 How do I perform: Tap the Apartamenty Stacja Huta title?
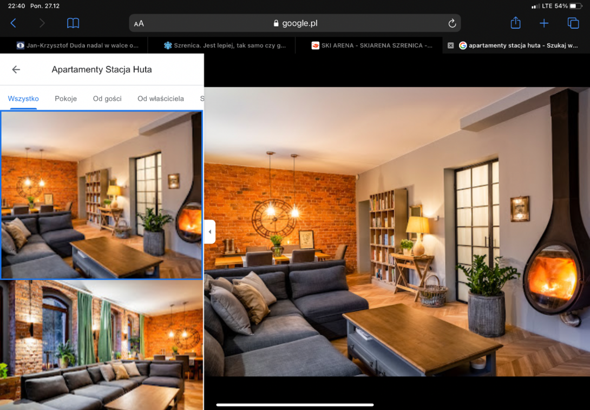102,70
